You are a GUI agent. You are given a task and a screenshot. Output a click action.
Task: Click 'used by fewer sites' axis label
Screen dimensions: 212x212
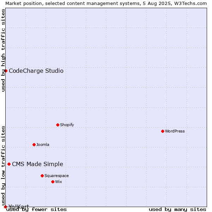pyautogui.click(x=36, y=210)
